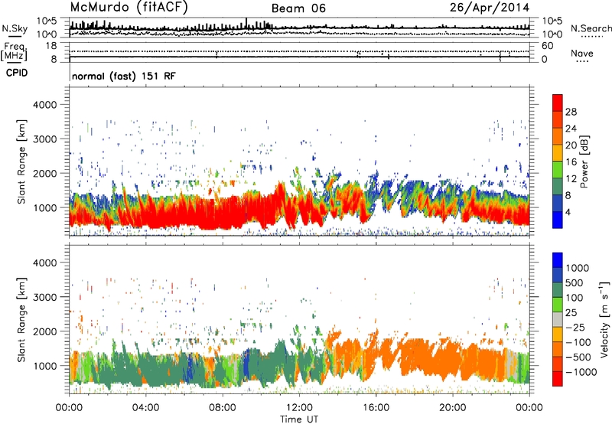
Task: Click the Slant Range label of power panel
Action: pyautogui.click(x=21, y=161)
